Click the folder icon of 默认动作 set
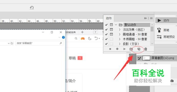This screenshot has width=177, height=92. click(120, 25)
